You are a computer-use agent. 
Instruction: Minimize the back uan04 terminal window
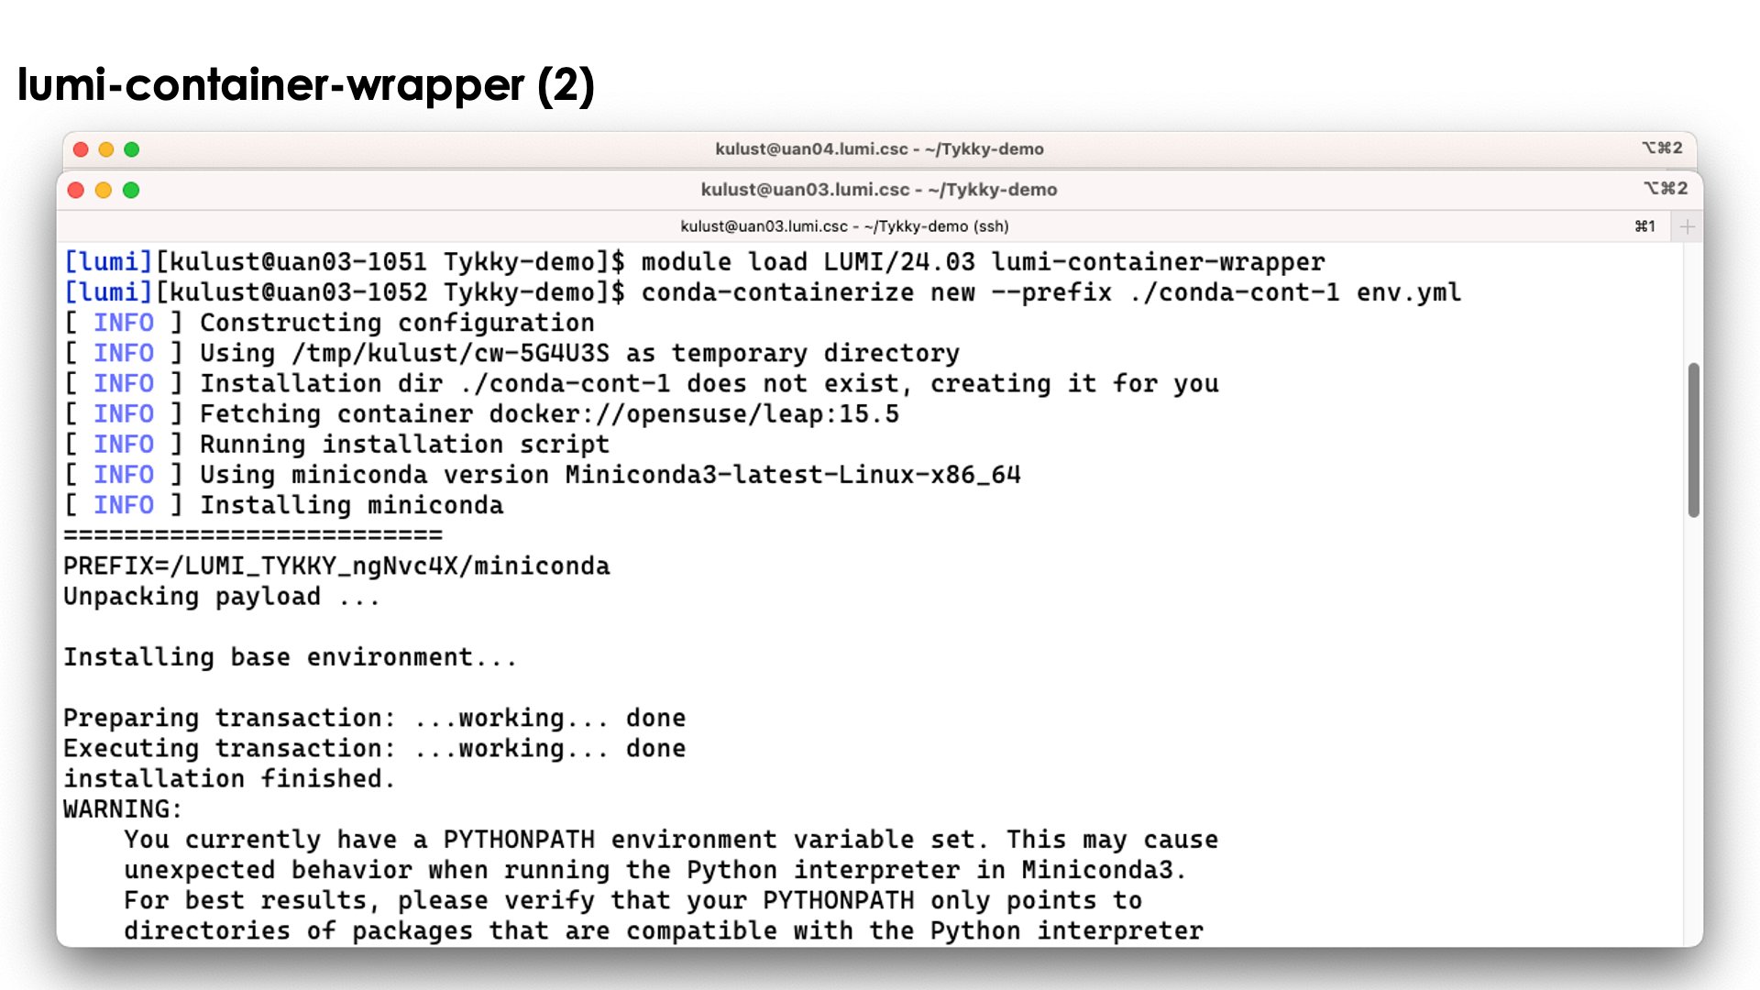106,149
